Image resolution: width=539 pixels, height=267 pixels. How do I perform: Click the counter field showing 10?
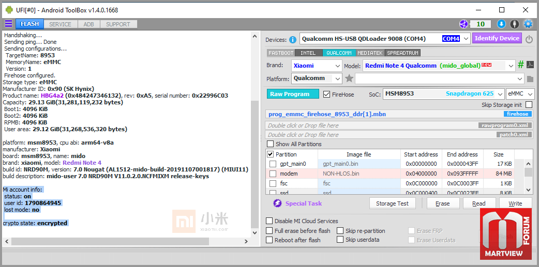[481, 24]
